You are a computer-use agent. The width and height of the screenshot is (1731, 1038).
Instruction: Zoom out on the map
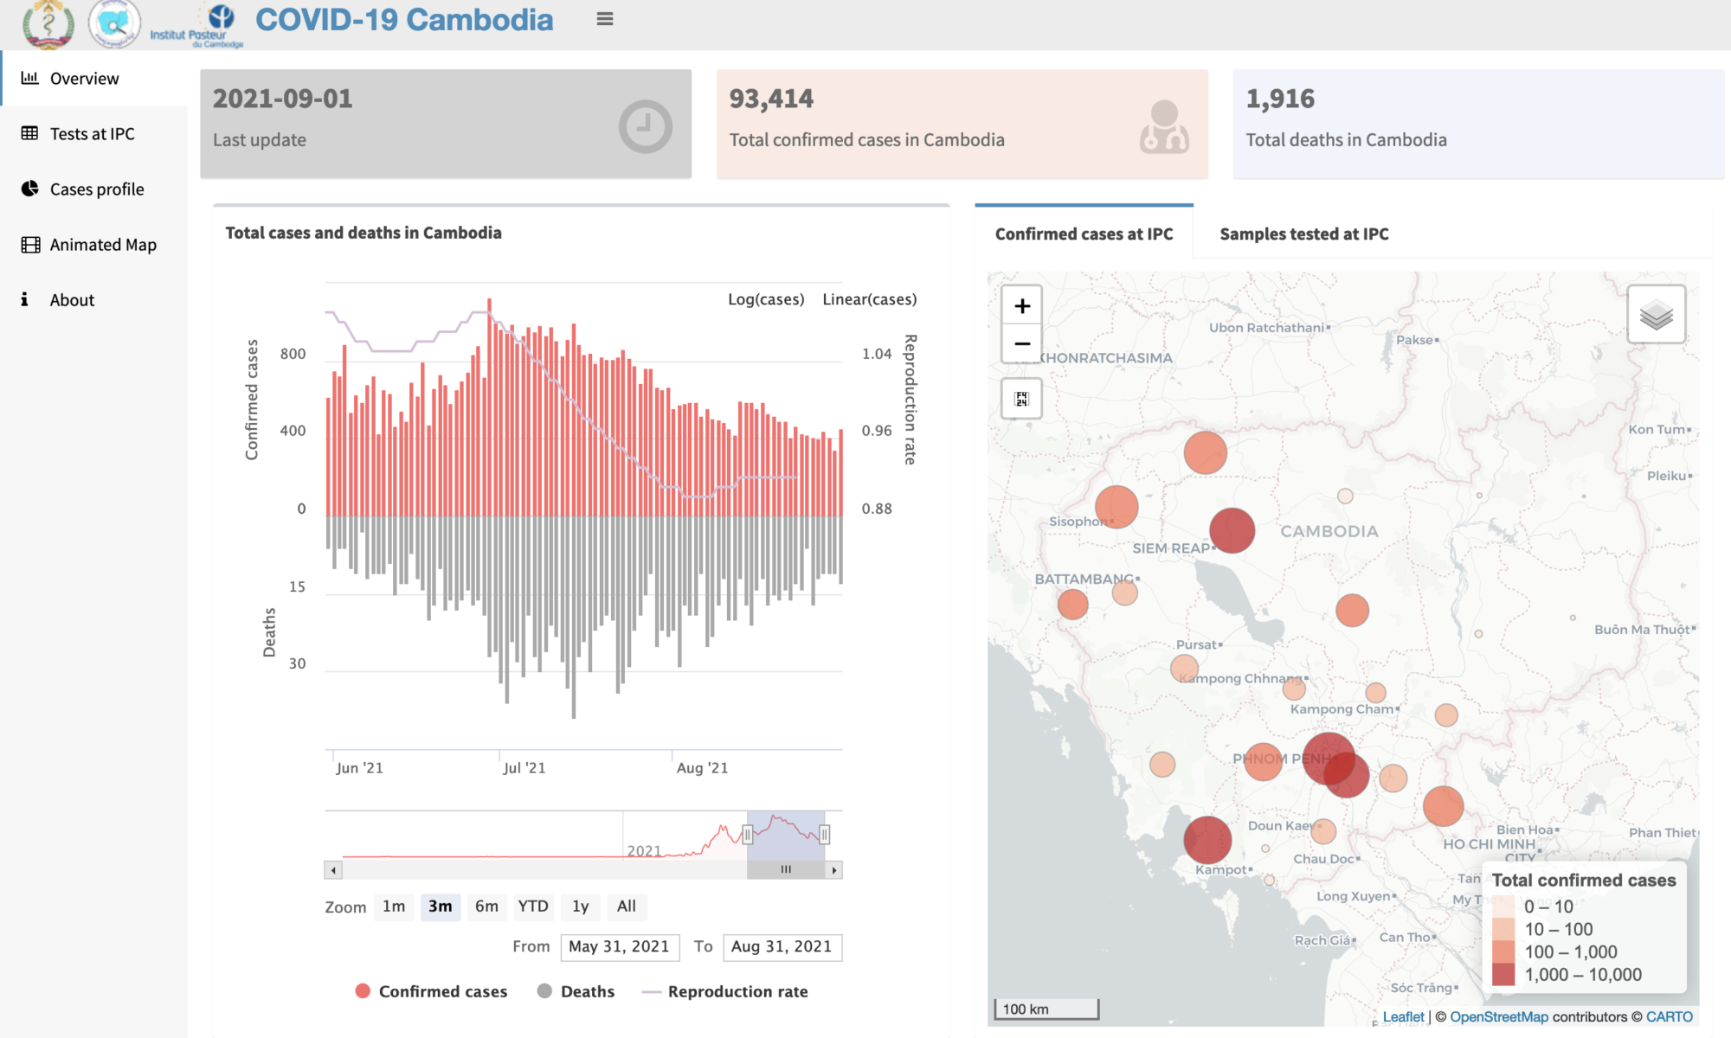click(x=1022, y=343)
